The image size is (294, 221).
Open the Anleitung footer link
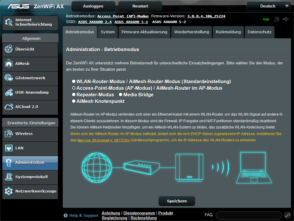point(111,213)
